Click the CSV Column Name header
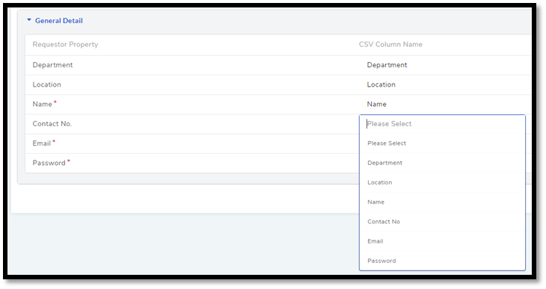546x289 pixels. pyautogui.click(x=390, y=45)
